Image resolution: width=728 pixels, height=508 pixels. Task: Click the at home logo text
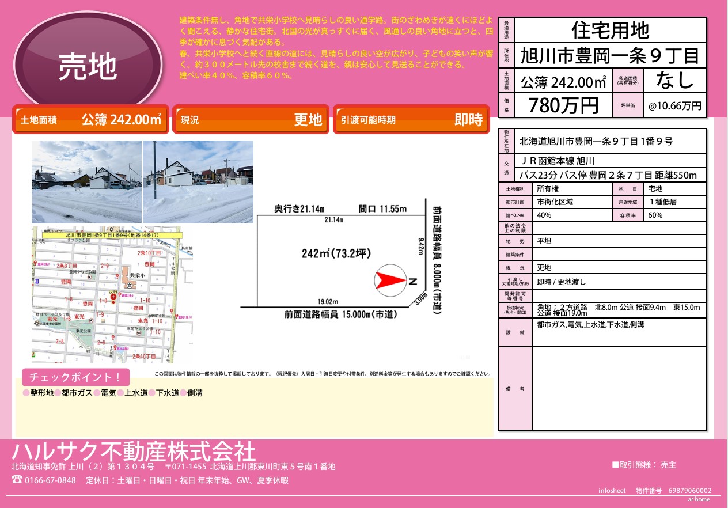pos(698,499)
